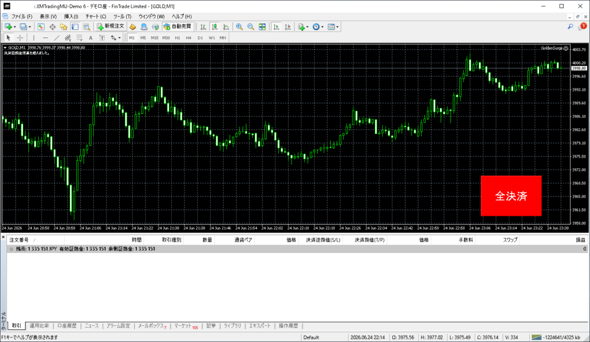Select the arrow cursor tool
Viewport: 590px width, 342px height.
coord(8,37)
